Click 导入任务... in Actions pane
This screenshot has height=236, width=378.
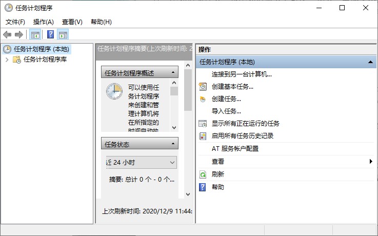pos(226,111)
